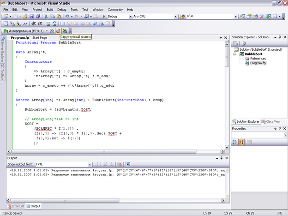Click the Start Debugging play button
The height and width of the screenshot is (216, 288).
(x=104, y=16)
